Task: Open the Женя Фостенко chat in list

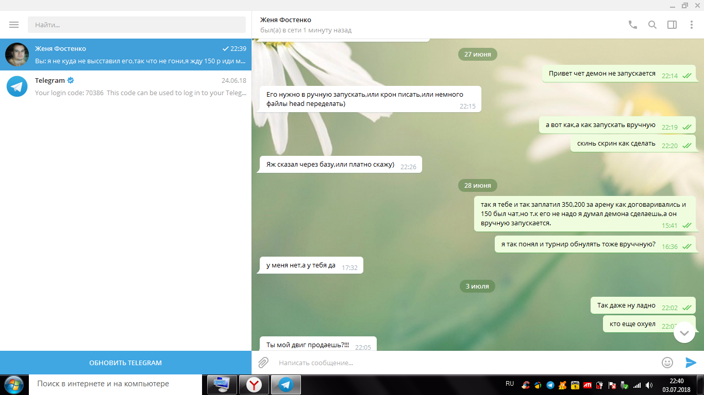Action: coord(139,55)
